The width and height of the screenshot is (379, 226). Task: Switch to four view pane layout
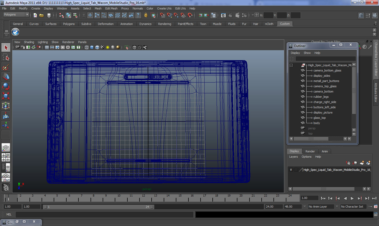click(6, 157)
